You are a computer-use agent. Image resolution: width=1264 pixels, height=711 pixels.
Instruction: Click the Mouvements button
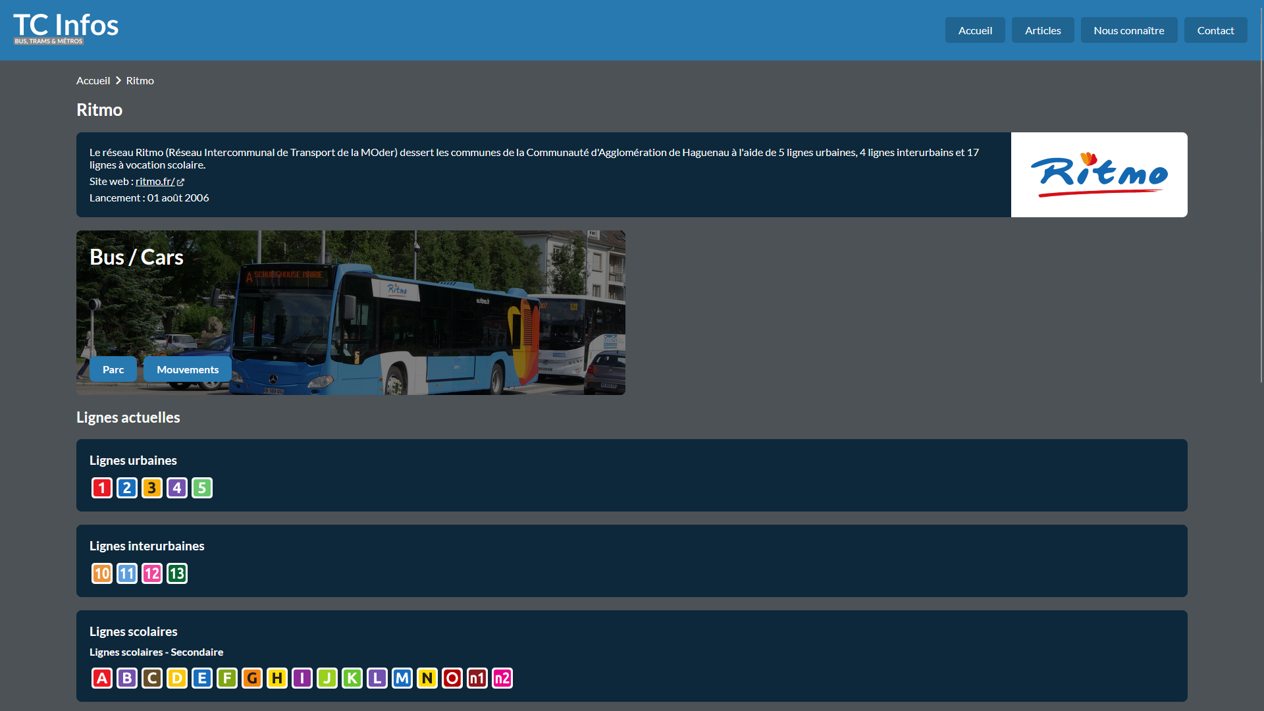[x=188, y=369]
